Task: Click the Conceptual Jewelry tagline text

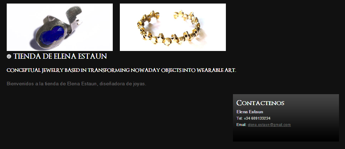Action: pos(122,70)
